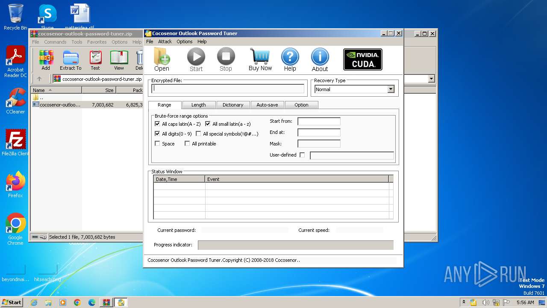The image size is (547, 308).
Task: Switch to the Option tab
Action: 301,105
